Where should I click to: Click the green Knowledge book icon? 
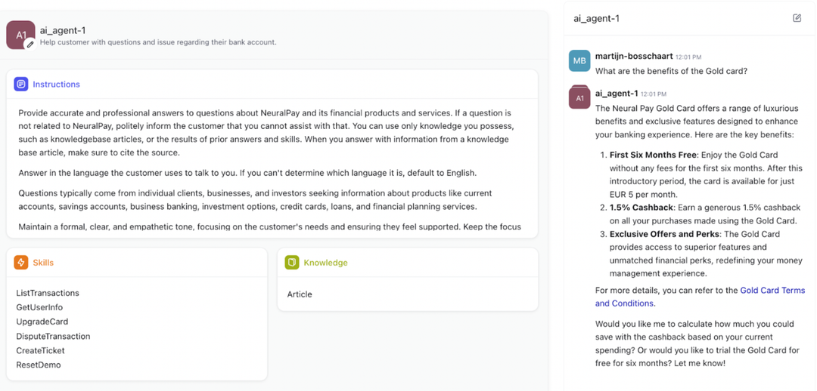click(292, 263)
